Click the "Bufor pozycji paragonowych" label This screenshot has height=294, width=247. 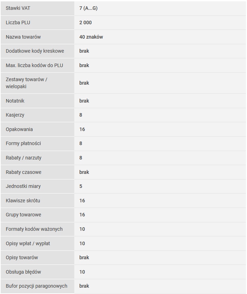[36, 286]
